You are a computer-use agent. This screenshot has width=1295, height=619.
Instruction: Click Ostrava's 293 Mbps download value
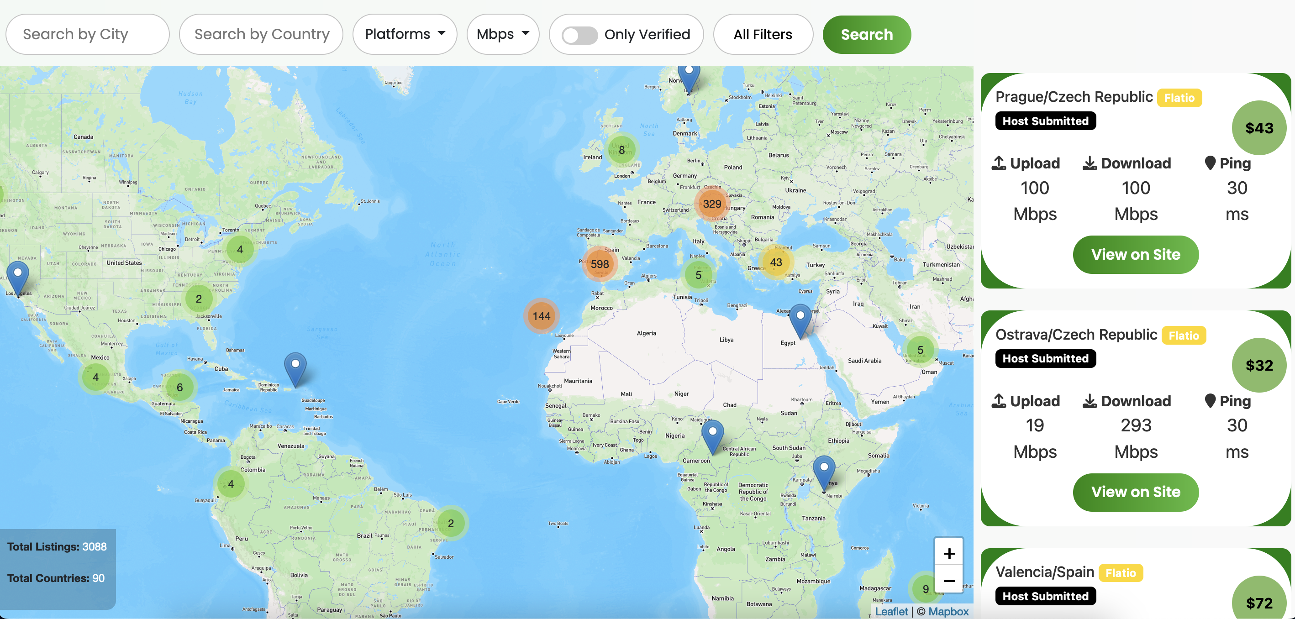click(1136, 439)
